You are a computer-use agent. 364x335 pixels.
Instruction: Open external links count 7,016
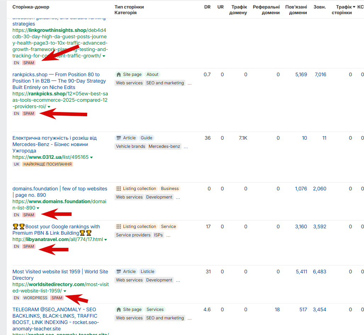pyautogui.click(x=320, y=74)
